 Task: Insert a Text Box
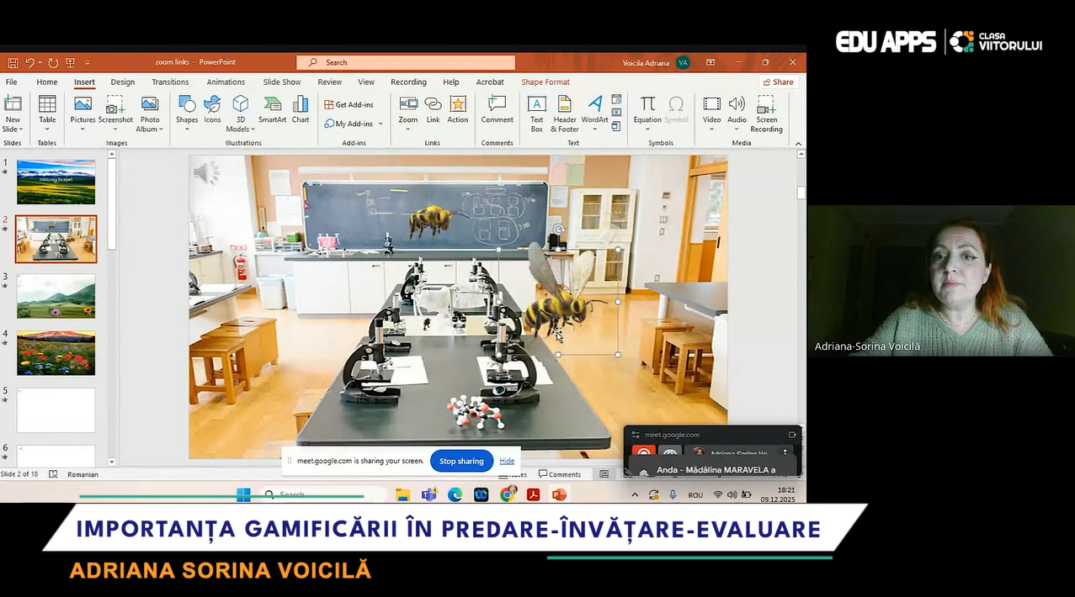(x=536, y=114)
